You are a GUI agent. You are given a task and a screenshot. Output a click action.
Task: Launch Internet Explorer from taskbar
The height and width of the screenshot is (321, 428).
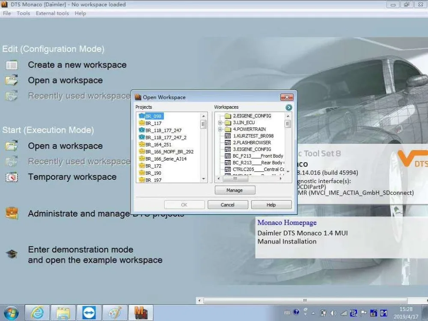(x=37, y=313)
